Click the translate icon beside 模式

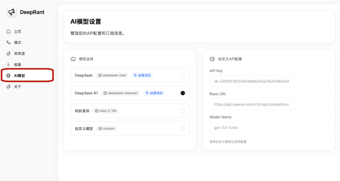tap(8, 43)
